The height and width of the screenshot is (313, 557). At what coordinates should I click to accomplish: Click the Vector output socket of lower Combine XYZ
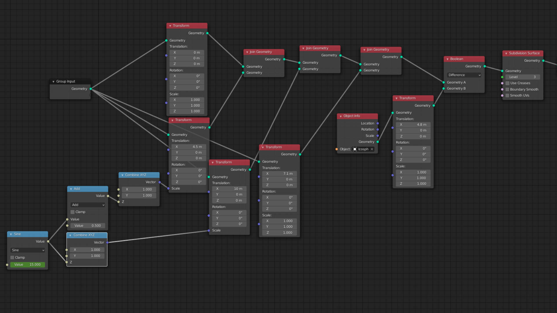point(107,242)
